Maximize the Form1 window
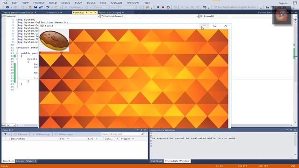 point(215,26)
